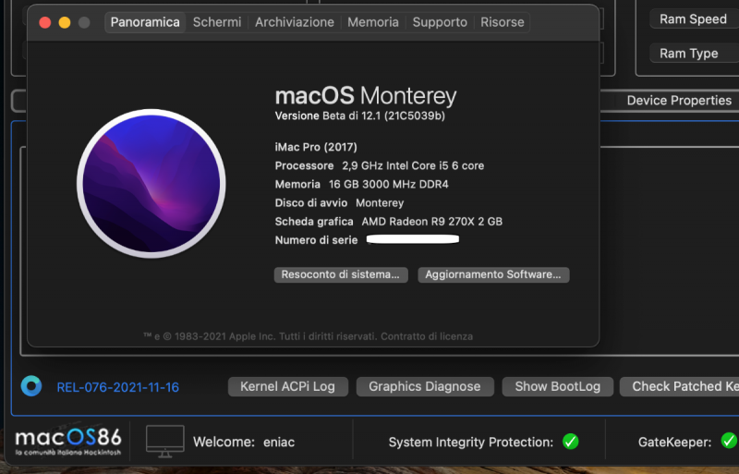Select the Ram Type button

(x=689, y=54)
